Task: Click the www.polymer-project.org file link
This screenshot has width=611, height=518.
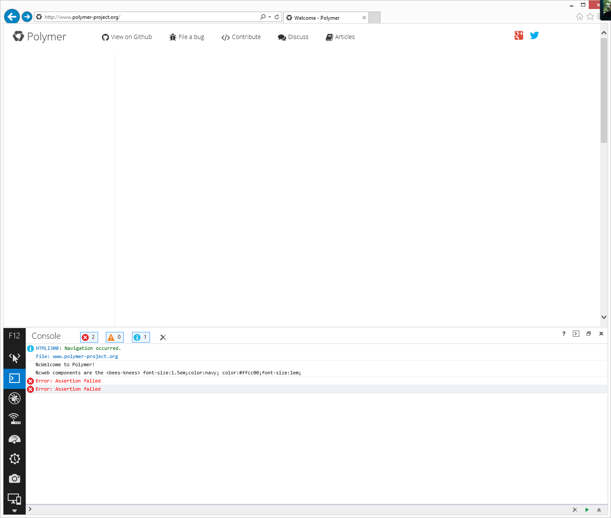Action: [x=85, y=356]
